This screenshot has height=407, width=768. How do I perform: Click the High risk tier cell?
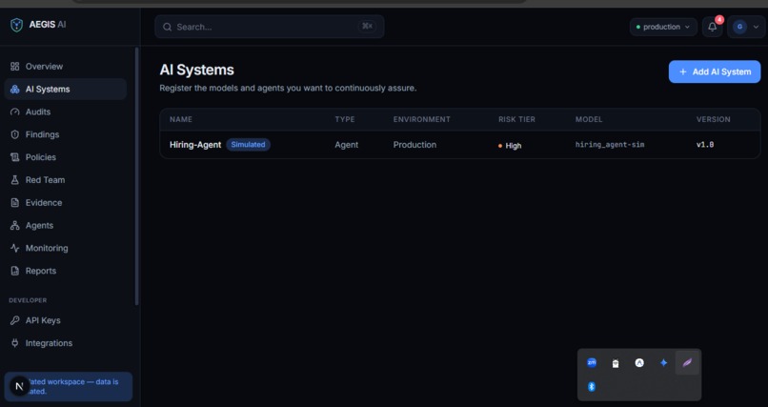[x=510, y=146]
